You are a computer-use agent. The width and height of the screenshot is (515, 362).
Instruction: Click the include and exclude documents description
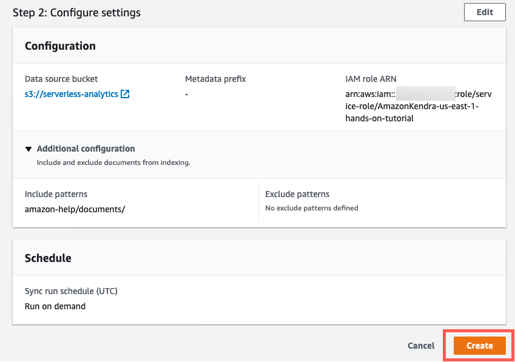point(113,163)
